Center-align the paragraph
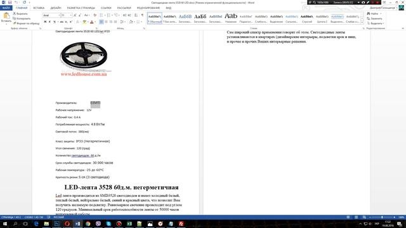406x228 pixels. point(106,22)
